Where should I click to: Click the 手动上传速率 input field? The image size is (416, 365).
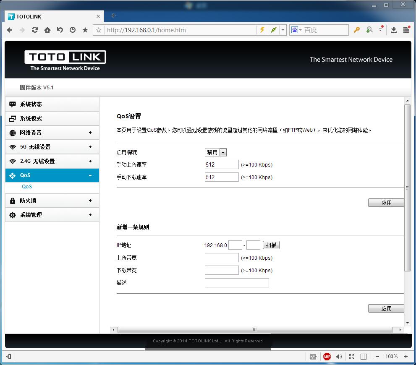[222, 164]
